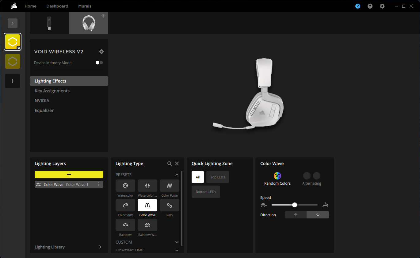
Task: Search lighting types
Action: point(170,164)
